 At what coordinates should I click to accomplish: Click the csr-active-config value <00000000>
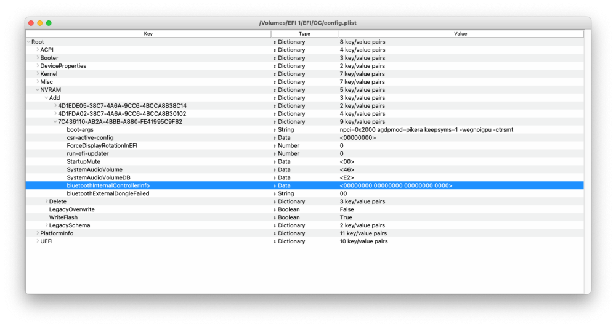[358, 138]
